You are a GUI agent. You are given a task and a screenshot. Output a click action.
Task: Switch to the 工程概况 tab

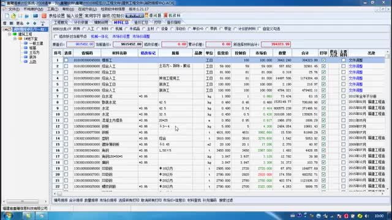[x=61, y=22]
